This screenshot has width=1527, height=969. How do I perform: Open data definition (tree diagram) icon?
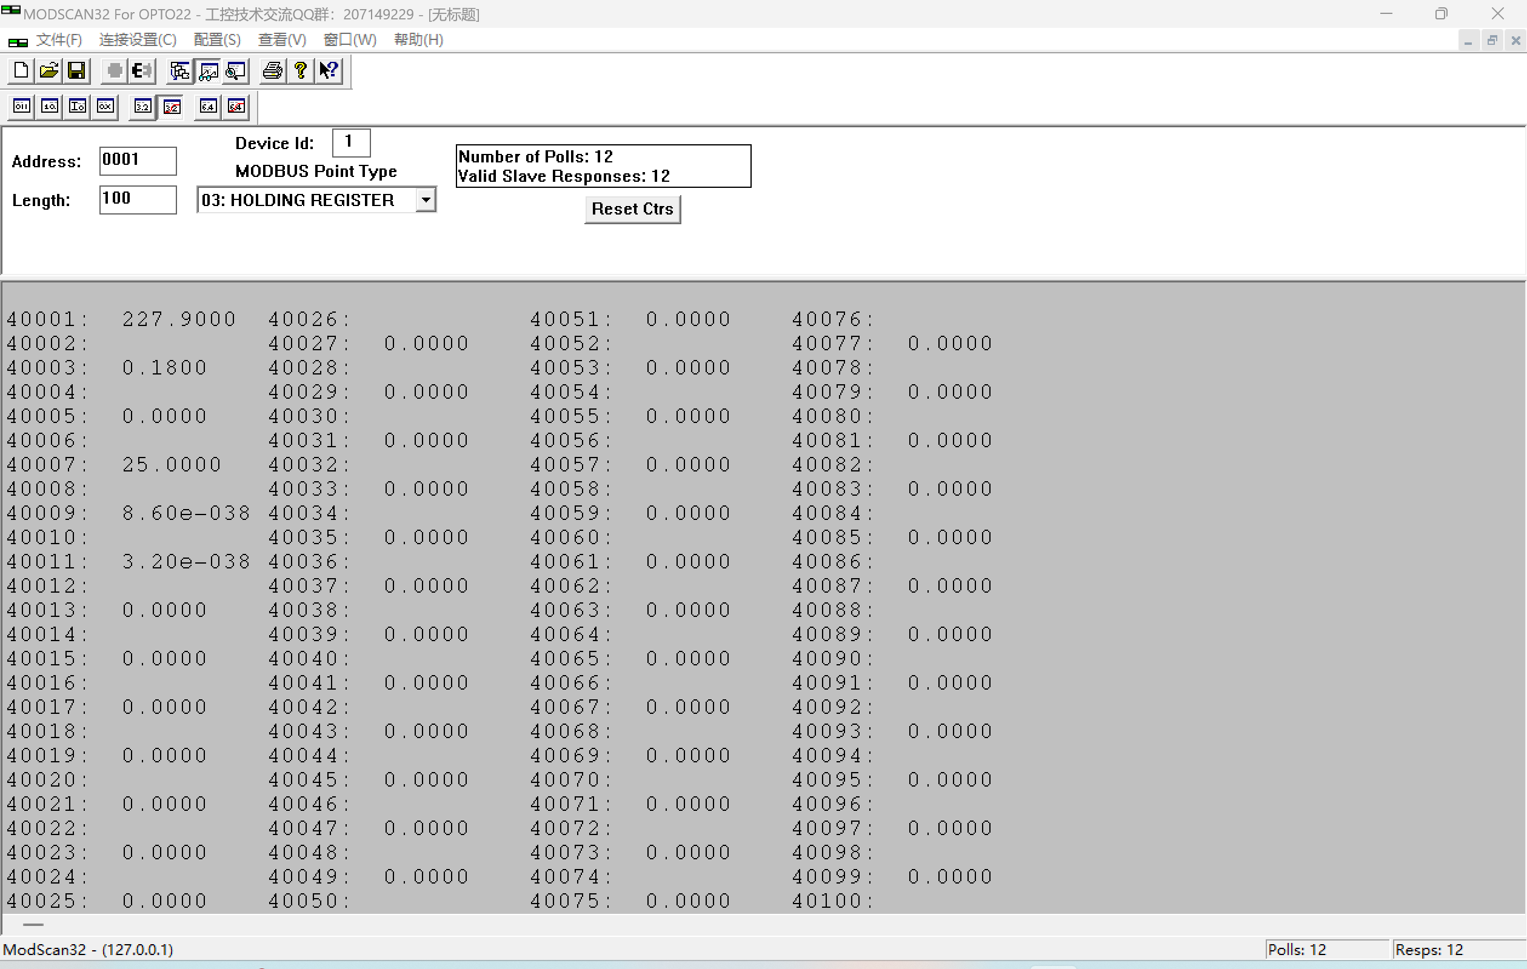pyautogui.click(x=180, y=70)
